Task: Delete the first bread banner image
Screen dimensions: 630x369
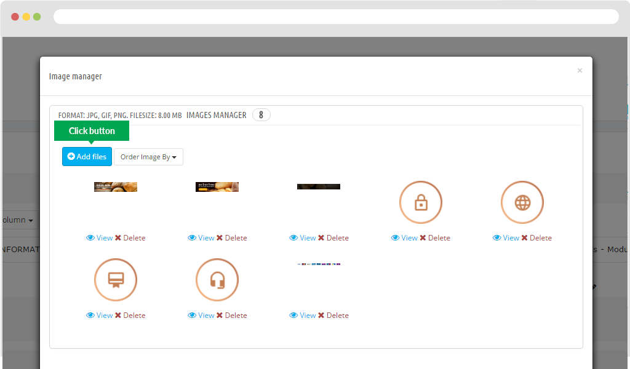Action: pos(130,238)
